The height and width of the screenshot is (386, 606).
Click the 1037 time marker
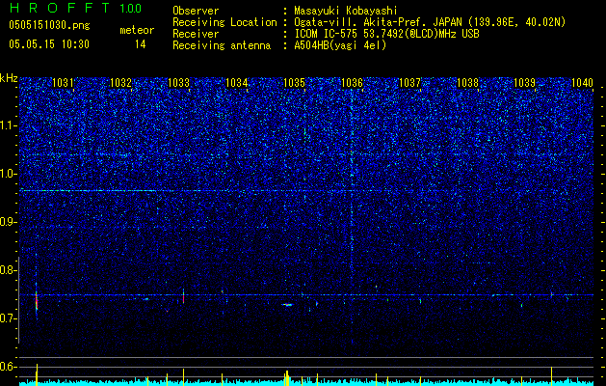[x=409, y=82]
